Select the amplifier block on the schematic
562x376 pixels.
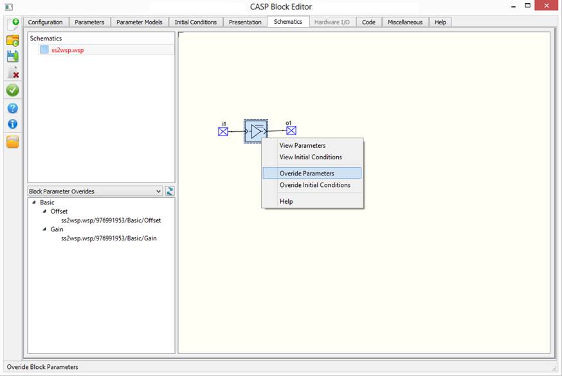(256, 131)
